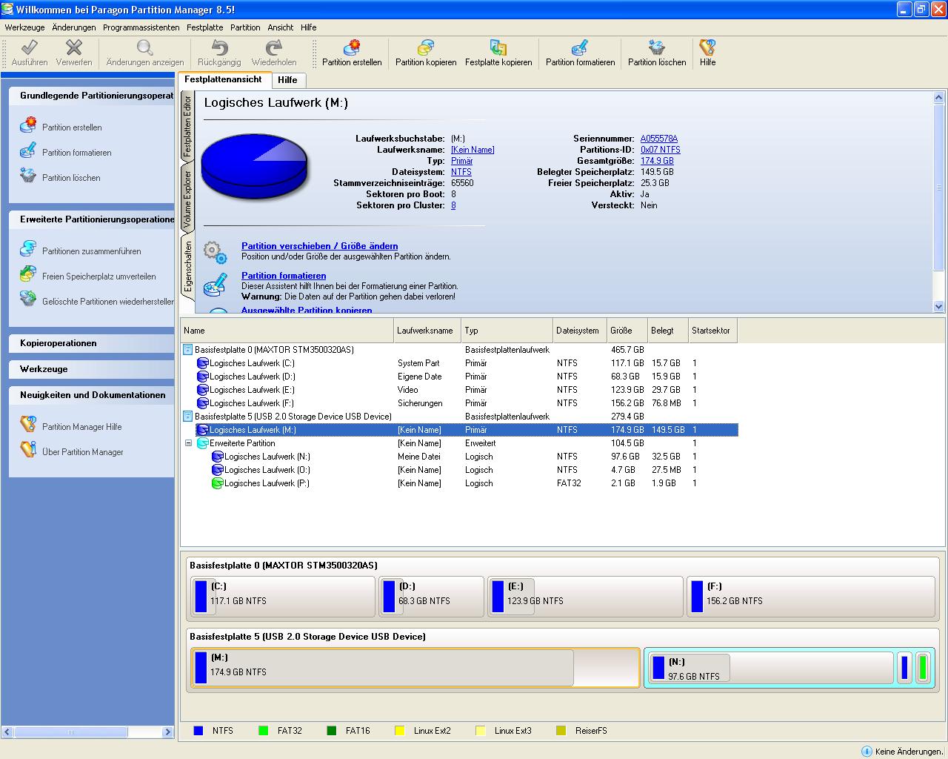Click the Seriennummer A055578A link

coord(659,139)
